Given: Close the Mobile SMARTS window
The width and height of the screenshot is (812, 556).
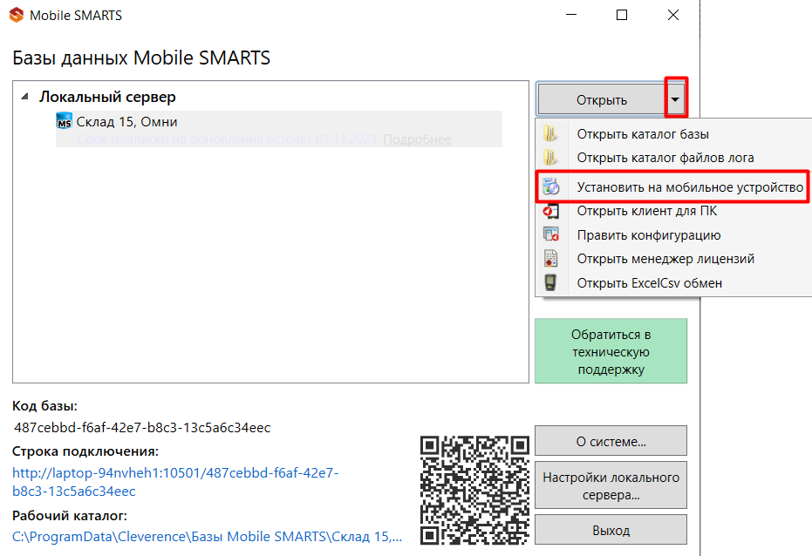Looking at the screenshot, I should [x=673, y=15].
